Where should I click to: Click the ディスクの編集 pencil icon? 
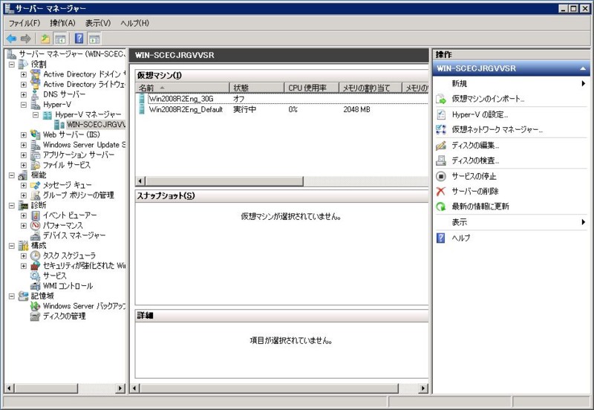pos(441,145)
